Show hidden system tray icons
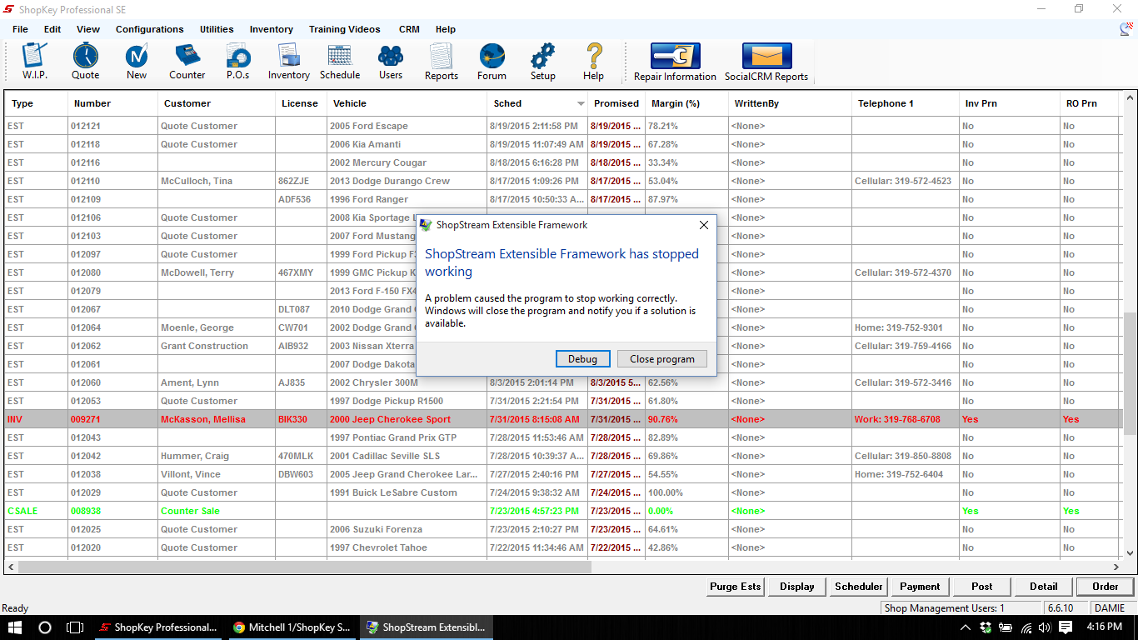The width and height of the screenshot is (1138, 640). pos(966,627)
